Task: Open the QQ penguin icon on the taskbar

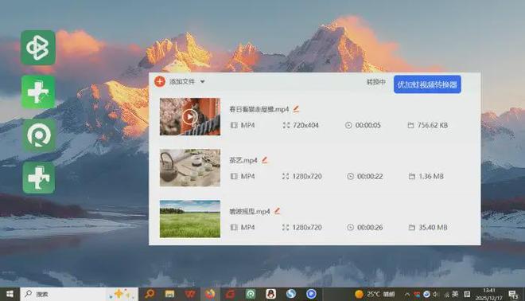Action: pos(271,294)
